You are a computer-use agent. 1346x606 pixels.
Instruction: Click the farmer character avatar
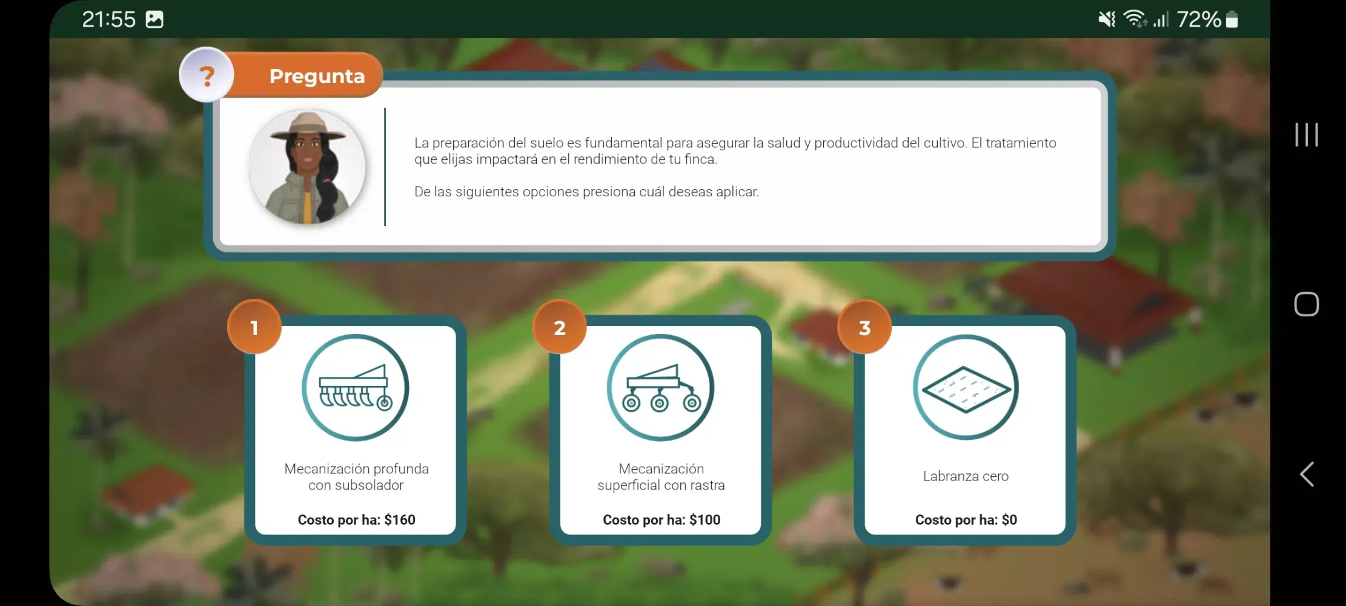tap(308, 167)
